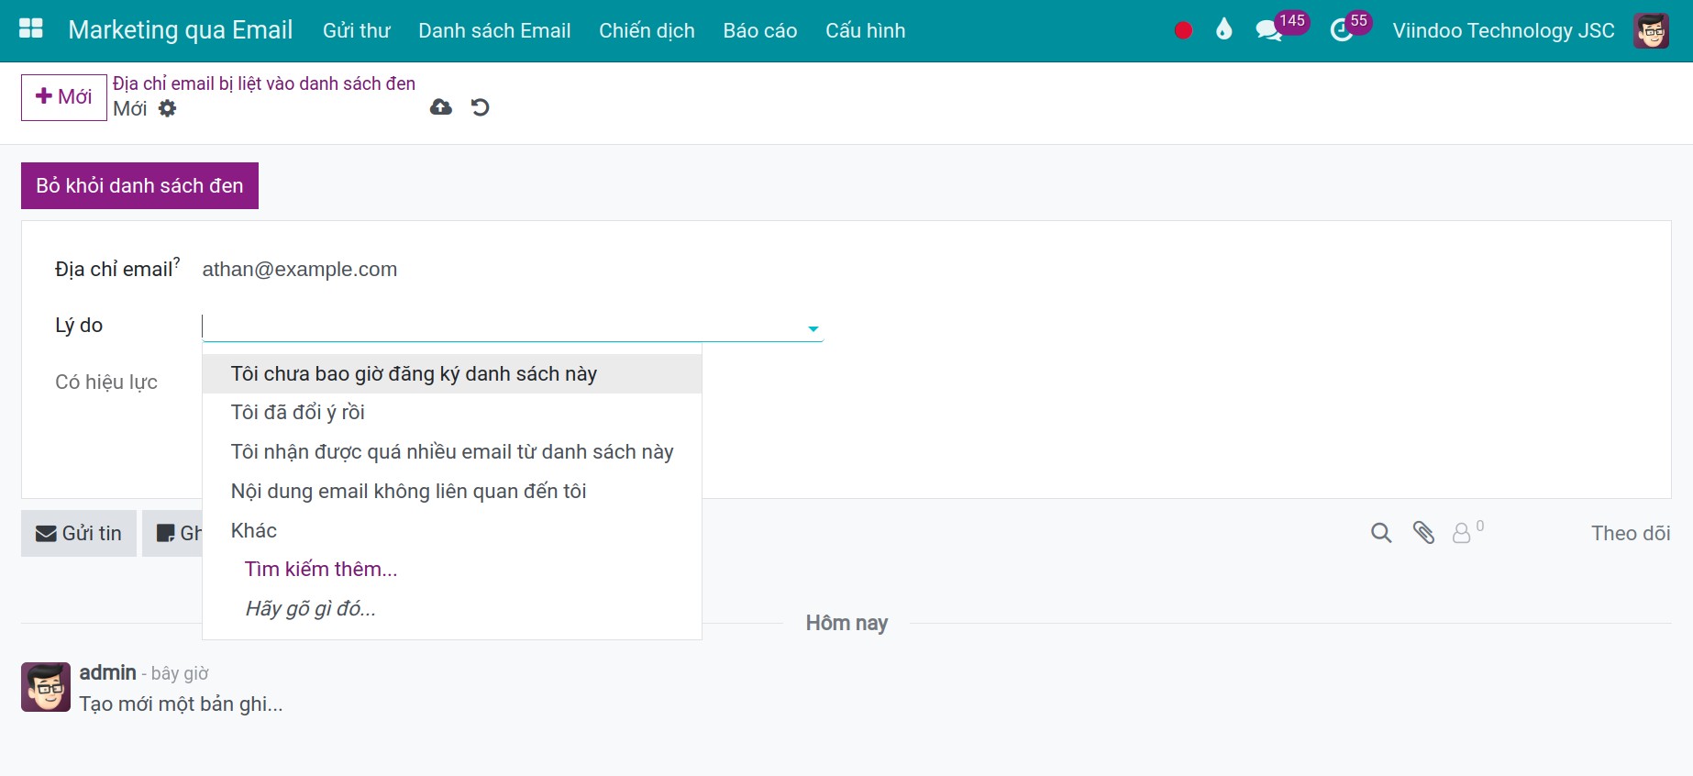Viewport: 1693px width, 776px height.
Task: Attach files with paperclip icon
Action: (x=1423, y=533)
